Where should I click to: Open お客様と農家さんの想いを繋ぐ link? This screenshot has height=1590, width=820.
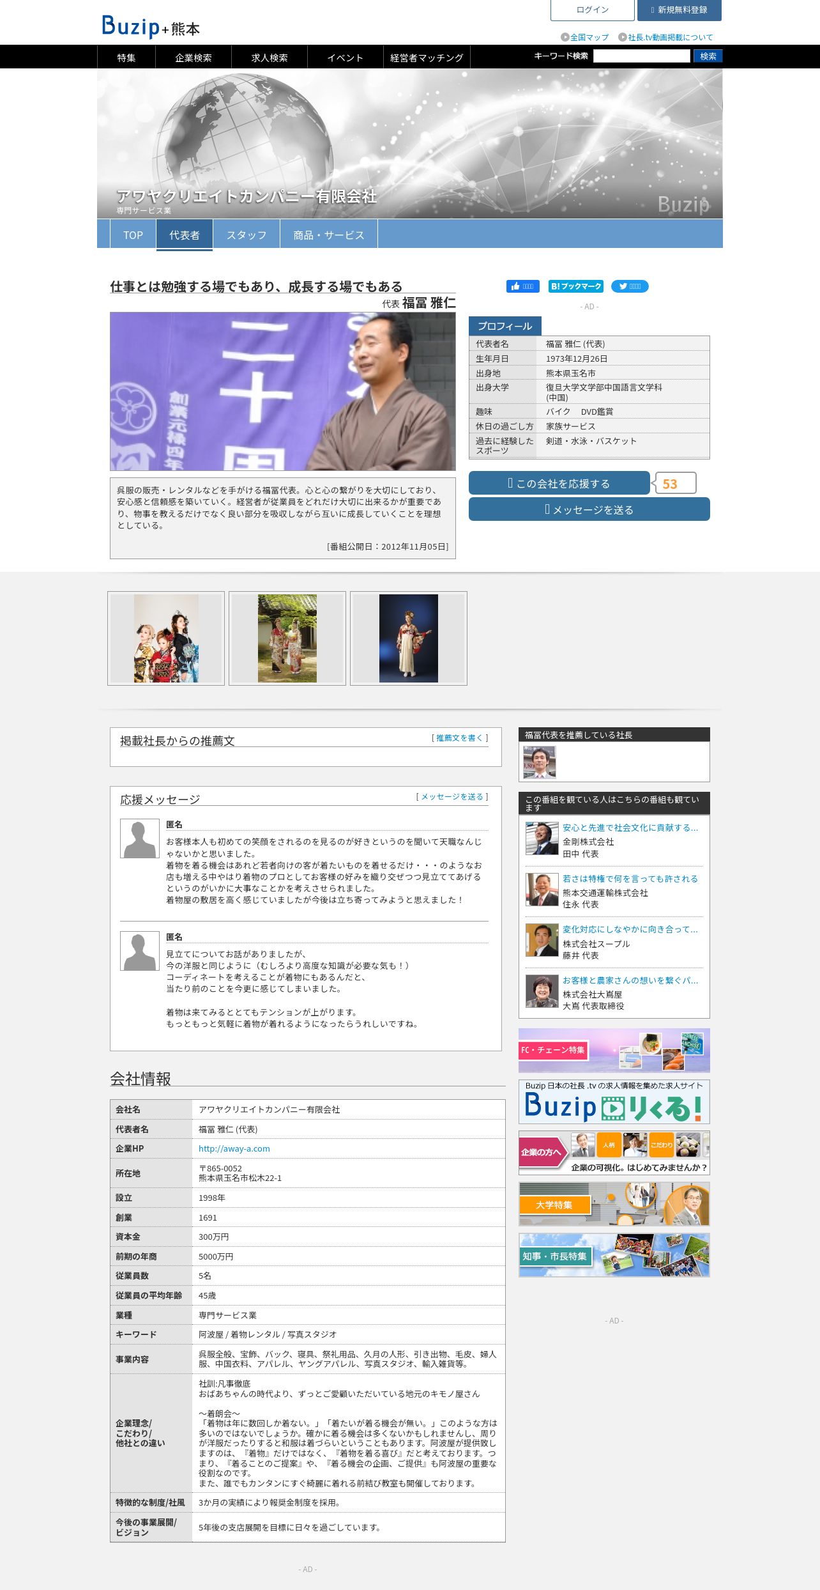pyautogui.click(x=630, y=980)
